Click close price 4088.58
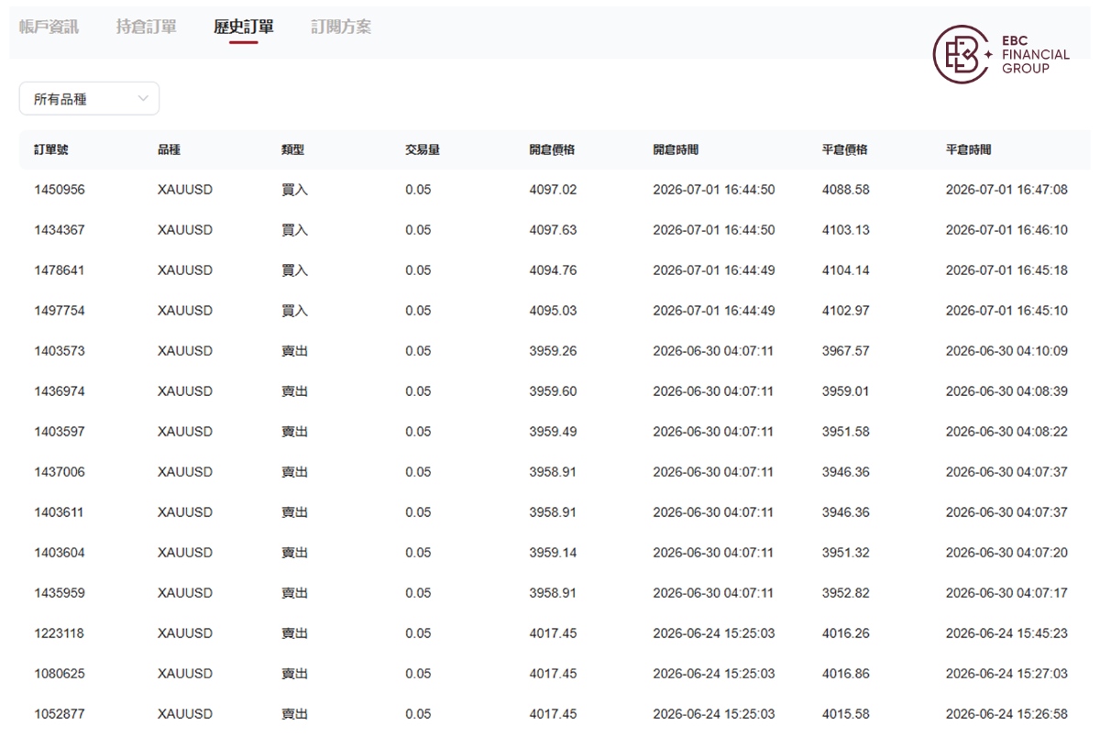Screen dimensions: 1100x737 coord(846,190)
